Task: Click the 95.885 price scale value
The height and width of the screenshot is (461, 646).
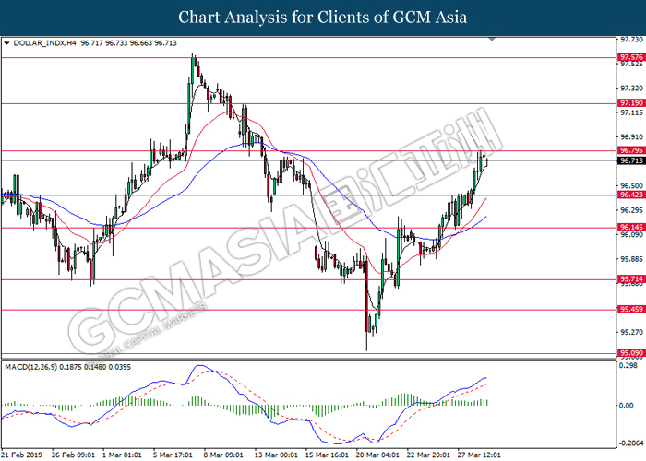Action: [631, 259]
